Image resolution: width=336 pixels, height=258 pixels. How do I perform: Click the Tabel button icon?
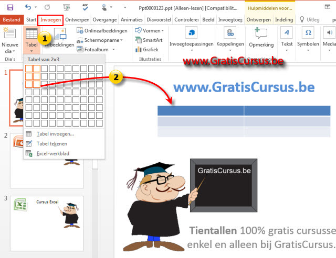(31, 33)
